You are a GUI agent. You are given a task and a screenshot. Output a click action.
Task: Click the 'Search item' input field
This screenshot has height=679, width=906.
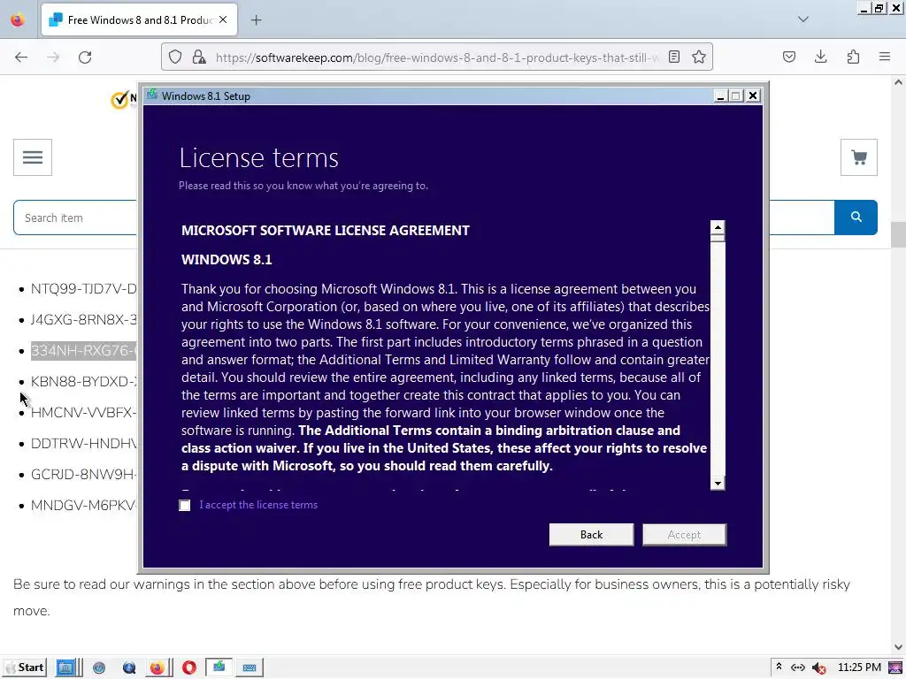pos(75,217)
